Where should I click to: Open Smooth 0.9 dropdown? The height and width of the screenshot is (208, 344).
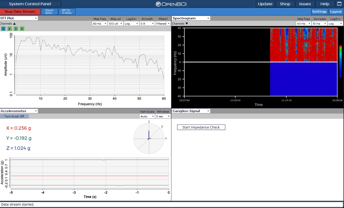[147, 24]
